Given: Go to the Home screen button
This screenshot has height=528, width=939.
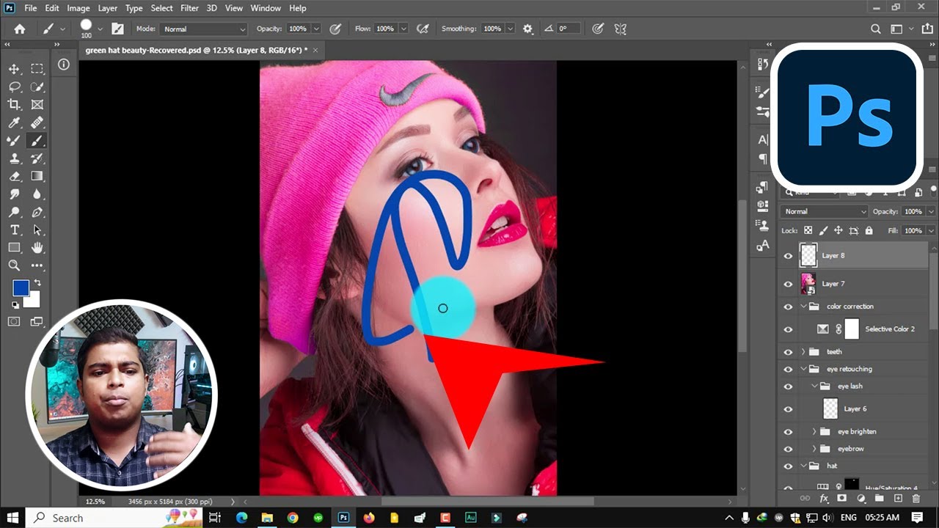Looking at the screenshot, I should (20, 29).
